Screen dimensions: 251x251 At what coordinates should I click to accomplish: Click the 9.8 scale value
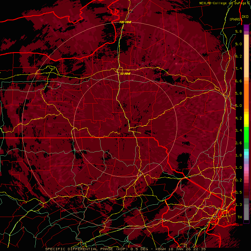238,31
